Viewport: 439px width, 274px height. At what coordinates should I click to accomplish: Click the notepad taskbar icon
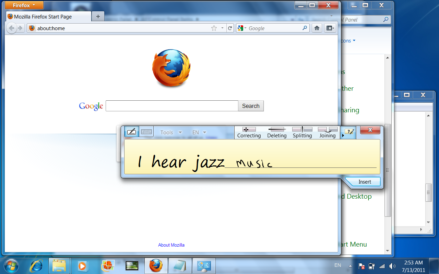click(x=180, y=266)
